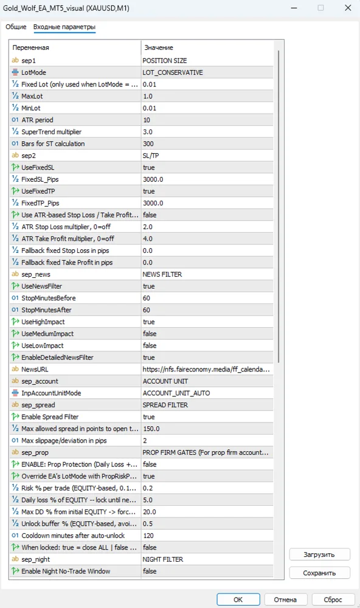Image resolution: width=360 pixels, height=608 pixels.
Task: Switch to the Общие tab
Action: (16, 27)
